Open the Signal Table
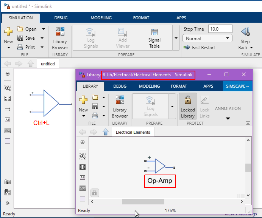This screenshot has height=218, width=262. pyautogui.click(x=154, y=38)
